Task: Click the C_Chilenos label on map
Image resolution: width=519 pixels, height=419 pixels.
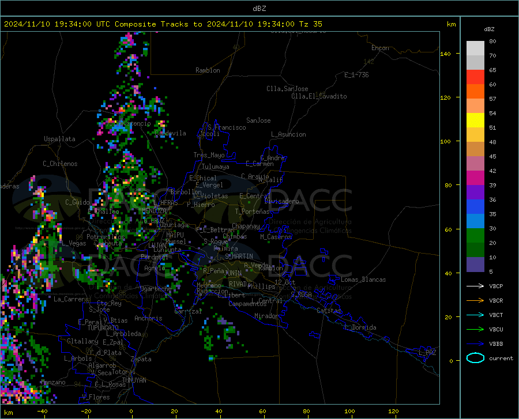Action: (60, 164)
